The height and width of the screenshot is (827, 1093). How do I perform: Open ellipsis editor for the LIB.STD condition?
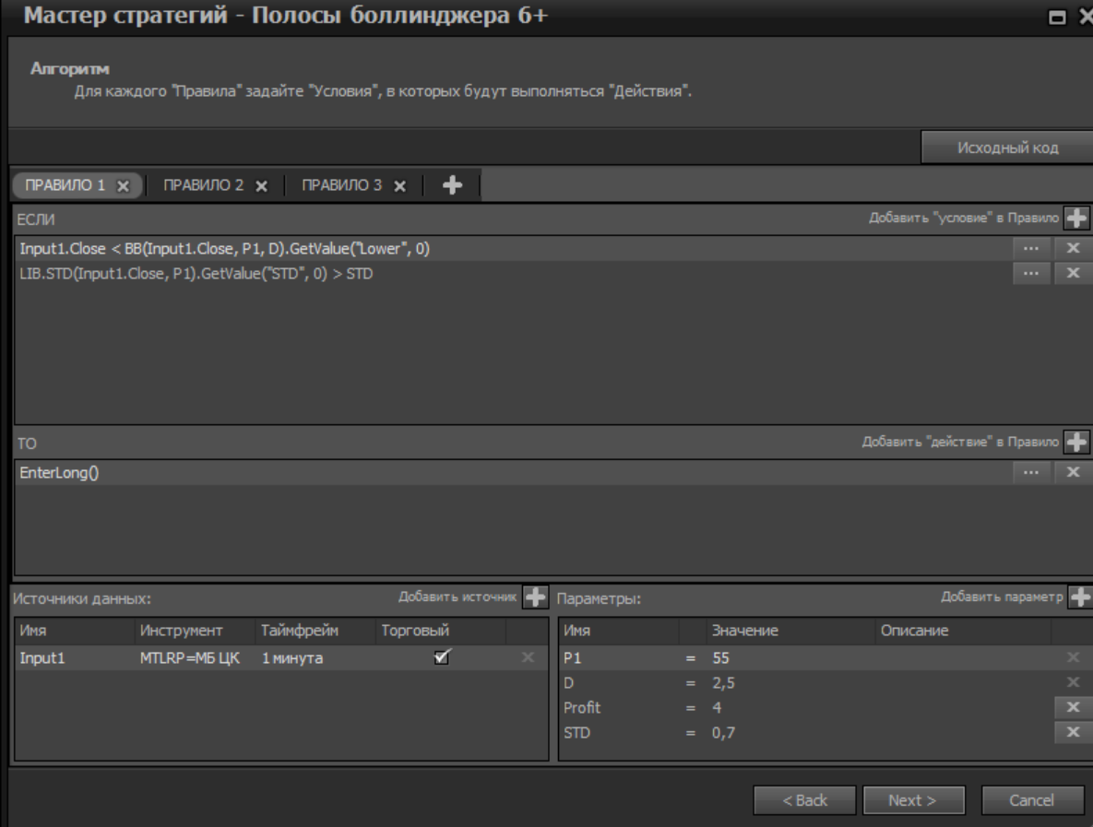(x=1030, y=272)
